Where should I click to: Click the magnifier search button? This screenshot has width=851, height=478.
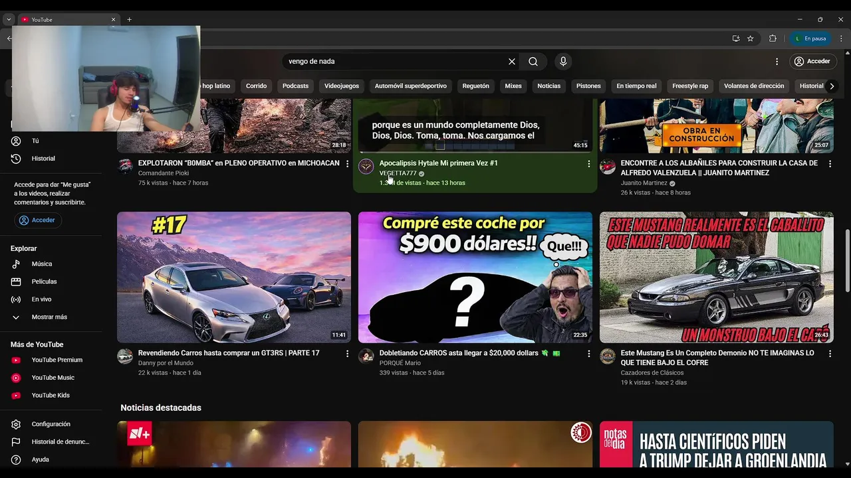(533, 61)
